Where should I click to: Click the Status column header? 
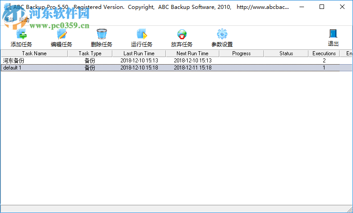pyautogui.click(x=286, y=53)
